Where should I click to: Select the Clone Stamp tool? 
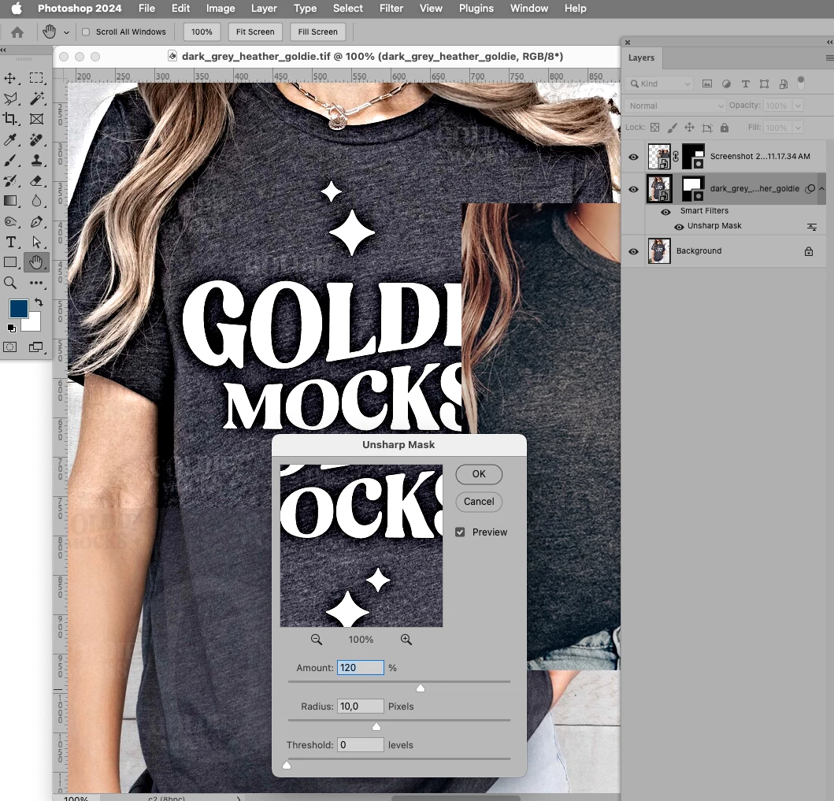tap(36, 160)
